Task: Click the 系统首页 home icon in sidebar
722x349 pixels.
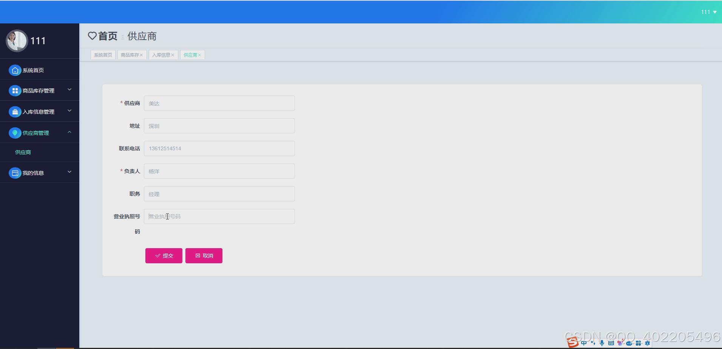Action: click(15, 70)
